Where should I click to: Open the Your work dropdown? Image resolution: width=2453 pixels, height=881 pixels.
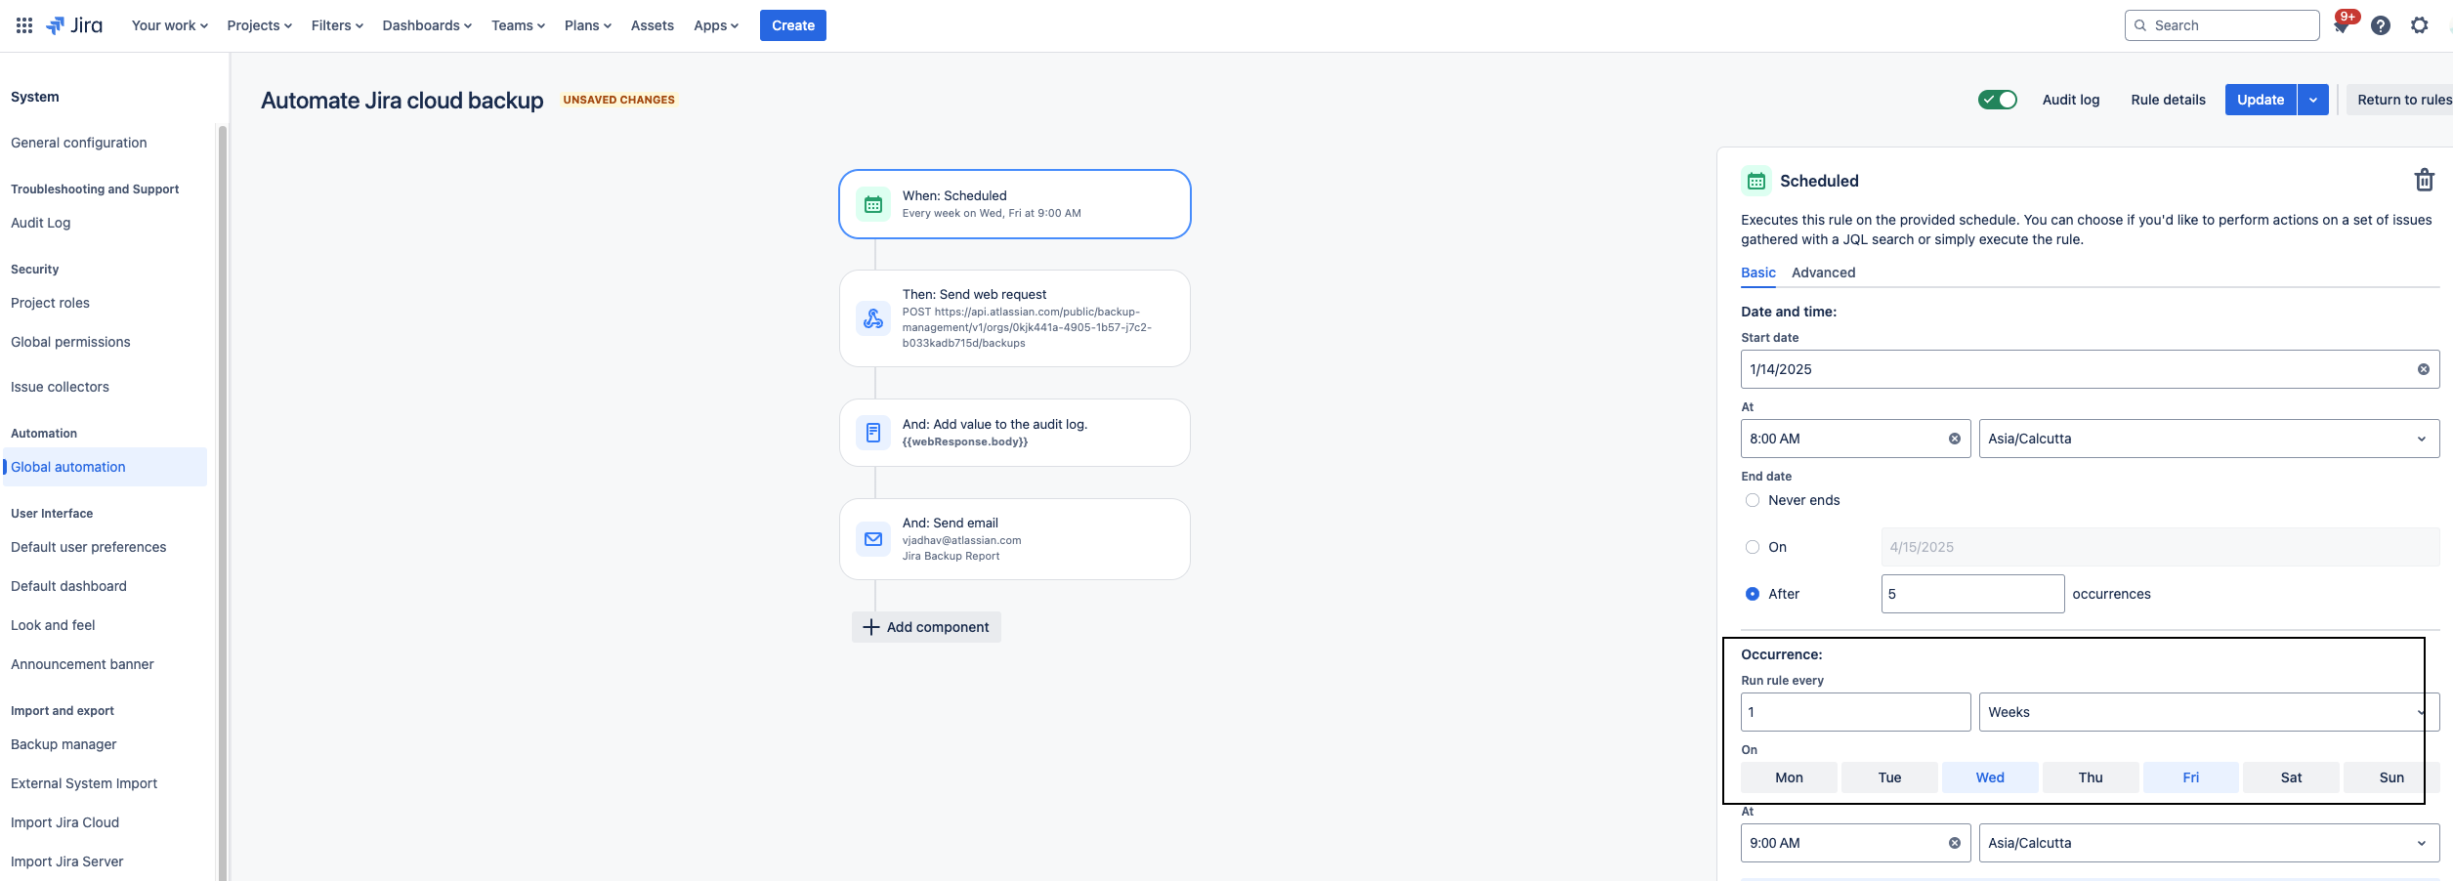pyautogui.click(x=170, y=25)
